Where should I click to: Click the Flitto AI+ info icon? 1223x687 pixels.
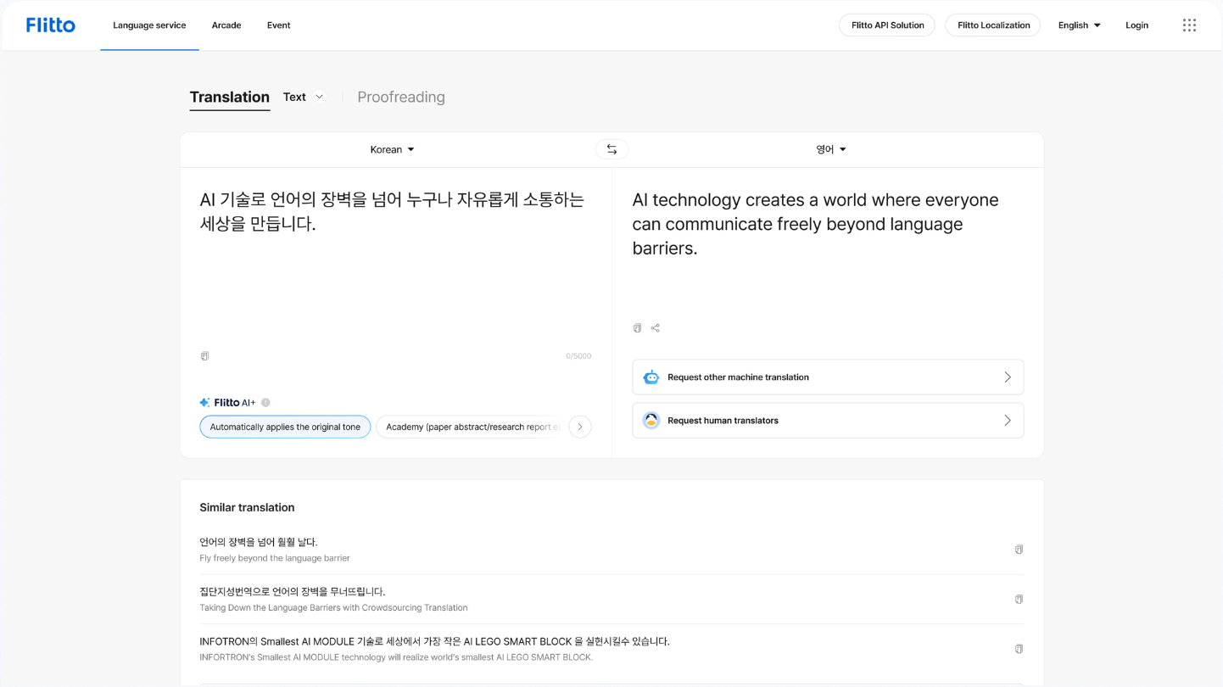point(265,403)
